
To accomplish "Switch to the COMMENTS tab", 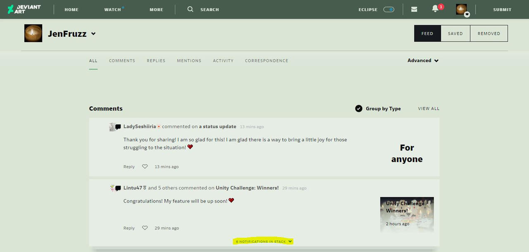I will coord(122,61).
